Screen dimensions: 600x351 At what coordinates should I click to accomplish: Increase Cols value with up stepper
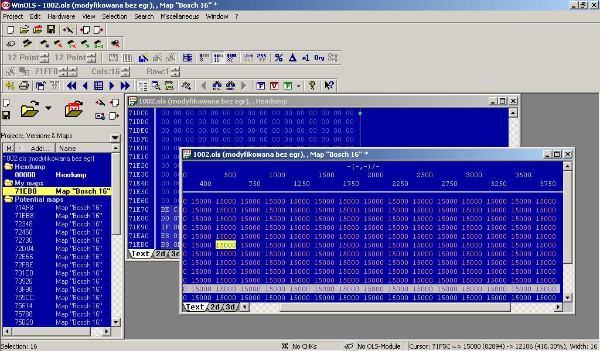point(125,69)
